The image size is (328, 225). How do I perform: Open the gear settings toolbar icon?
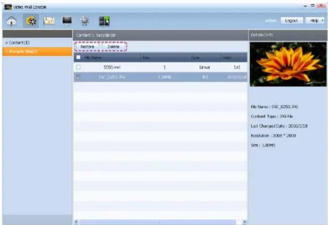coord(84,21)
